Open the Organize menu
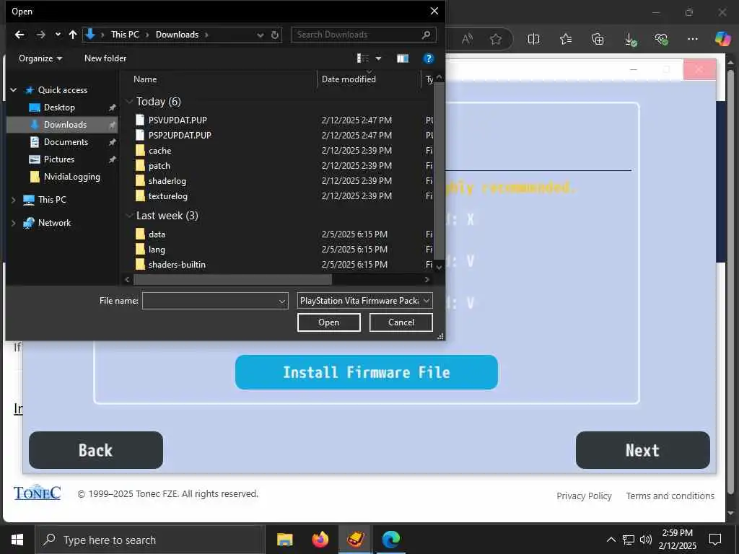 [x=40, y=58]
